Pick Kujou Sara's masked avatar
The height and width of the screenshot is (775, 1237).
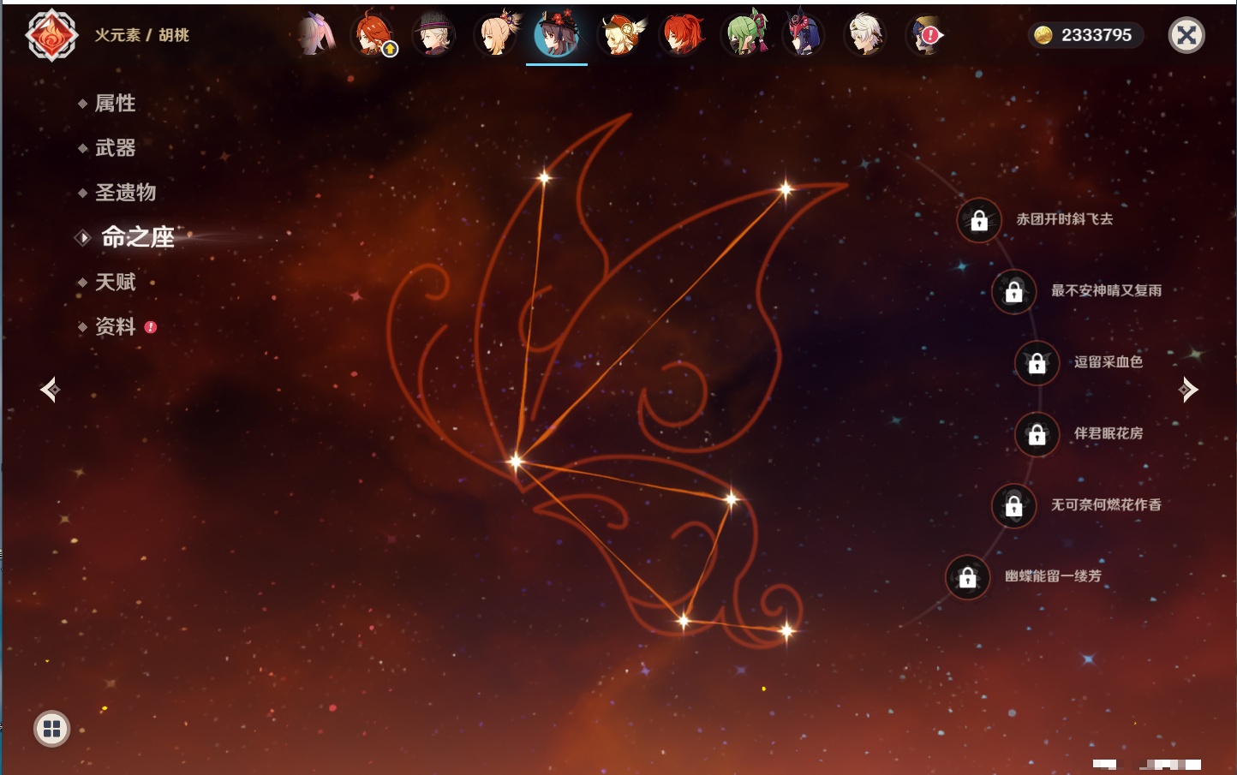804,35
